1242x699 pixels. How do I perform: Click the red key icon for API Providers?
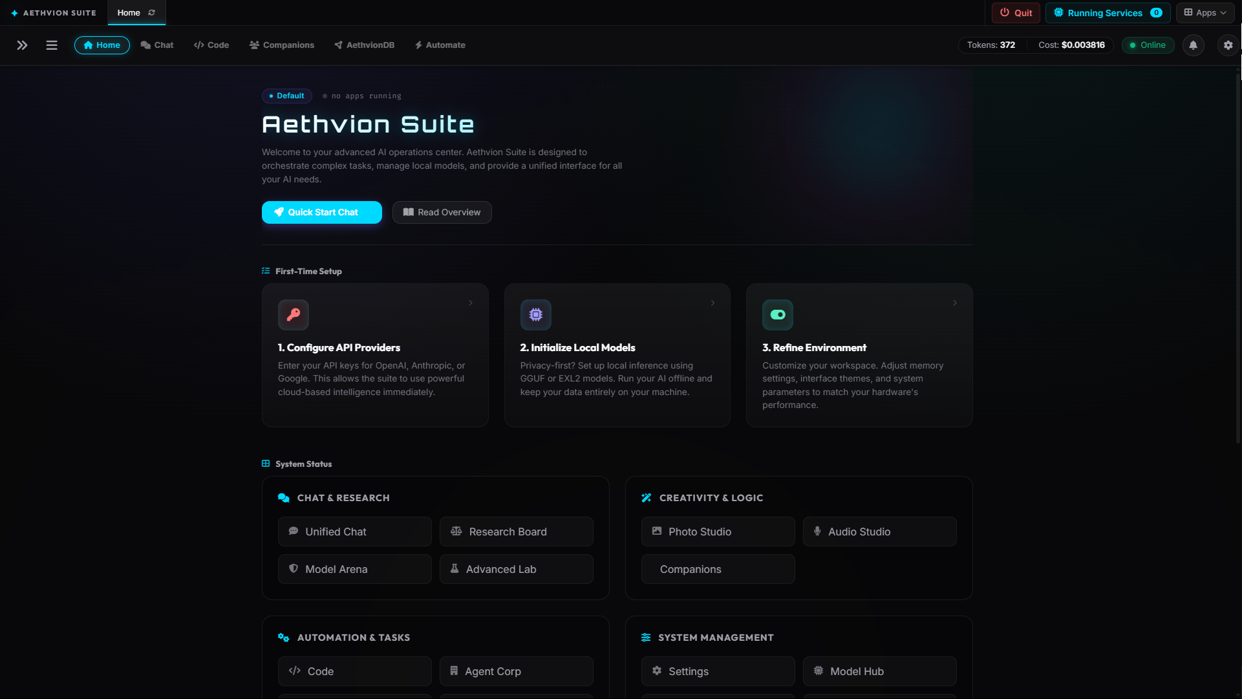coord(294,315)
